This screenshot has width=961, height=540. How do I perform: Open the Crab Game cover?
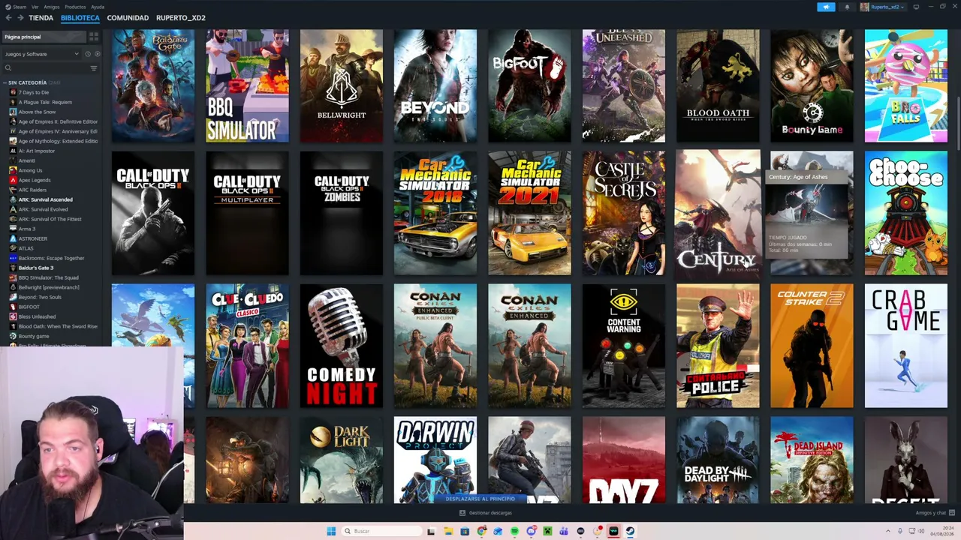pyautogui.click(x=906, y=346)
